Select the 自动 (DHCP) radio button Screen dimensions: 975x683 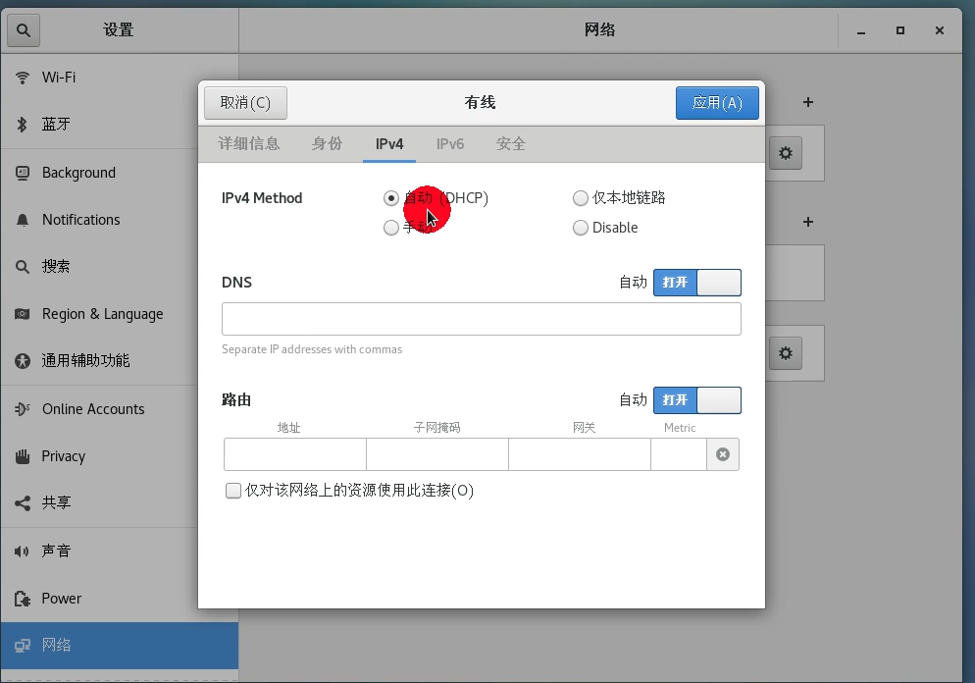[391, 198]
